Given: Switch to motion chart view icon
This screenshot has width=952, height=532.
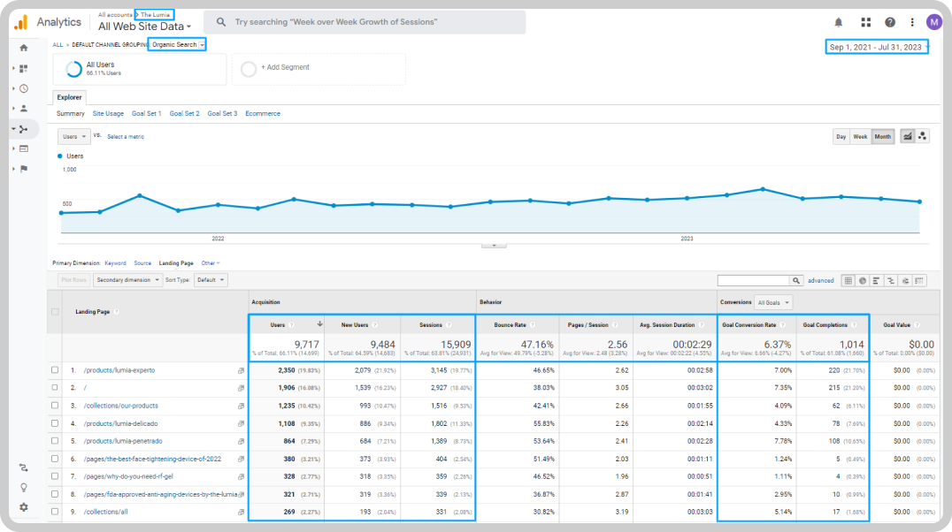Looking at the screenshot, I should 922,136.
